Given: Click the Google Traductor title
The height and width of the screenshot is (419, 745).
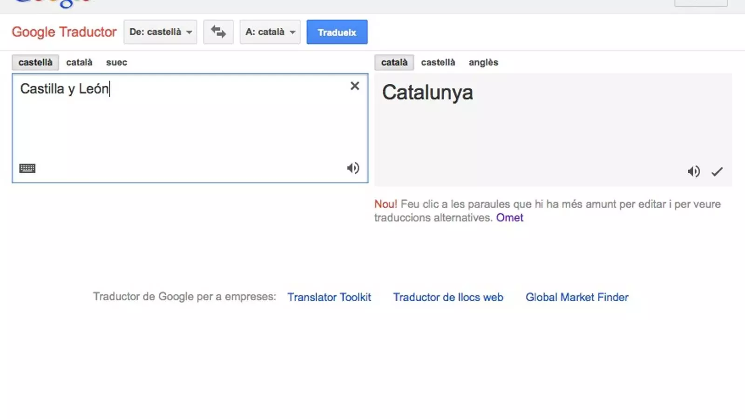Looking at the screenshot, I should click(64, 32).
